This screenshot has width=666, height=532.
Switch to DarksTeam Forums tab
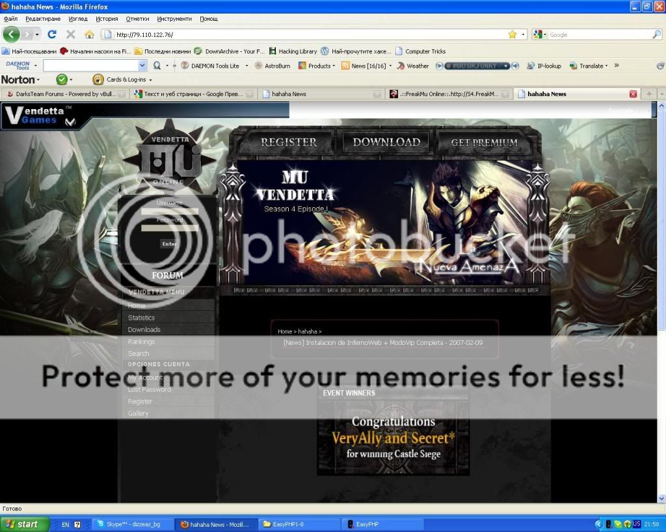[x=64, y=94]
